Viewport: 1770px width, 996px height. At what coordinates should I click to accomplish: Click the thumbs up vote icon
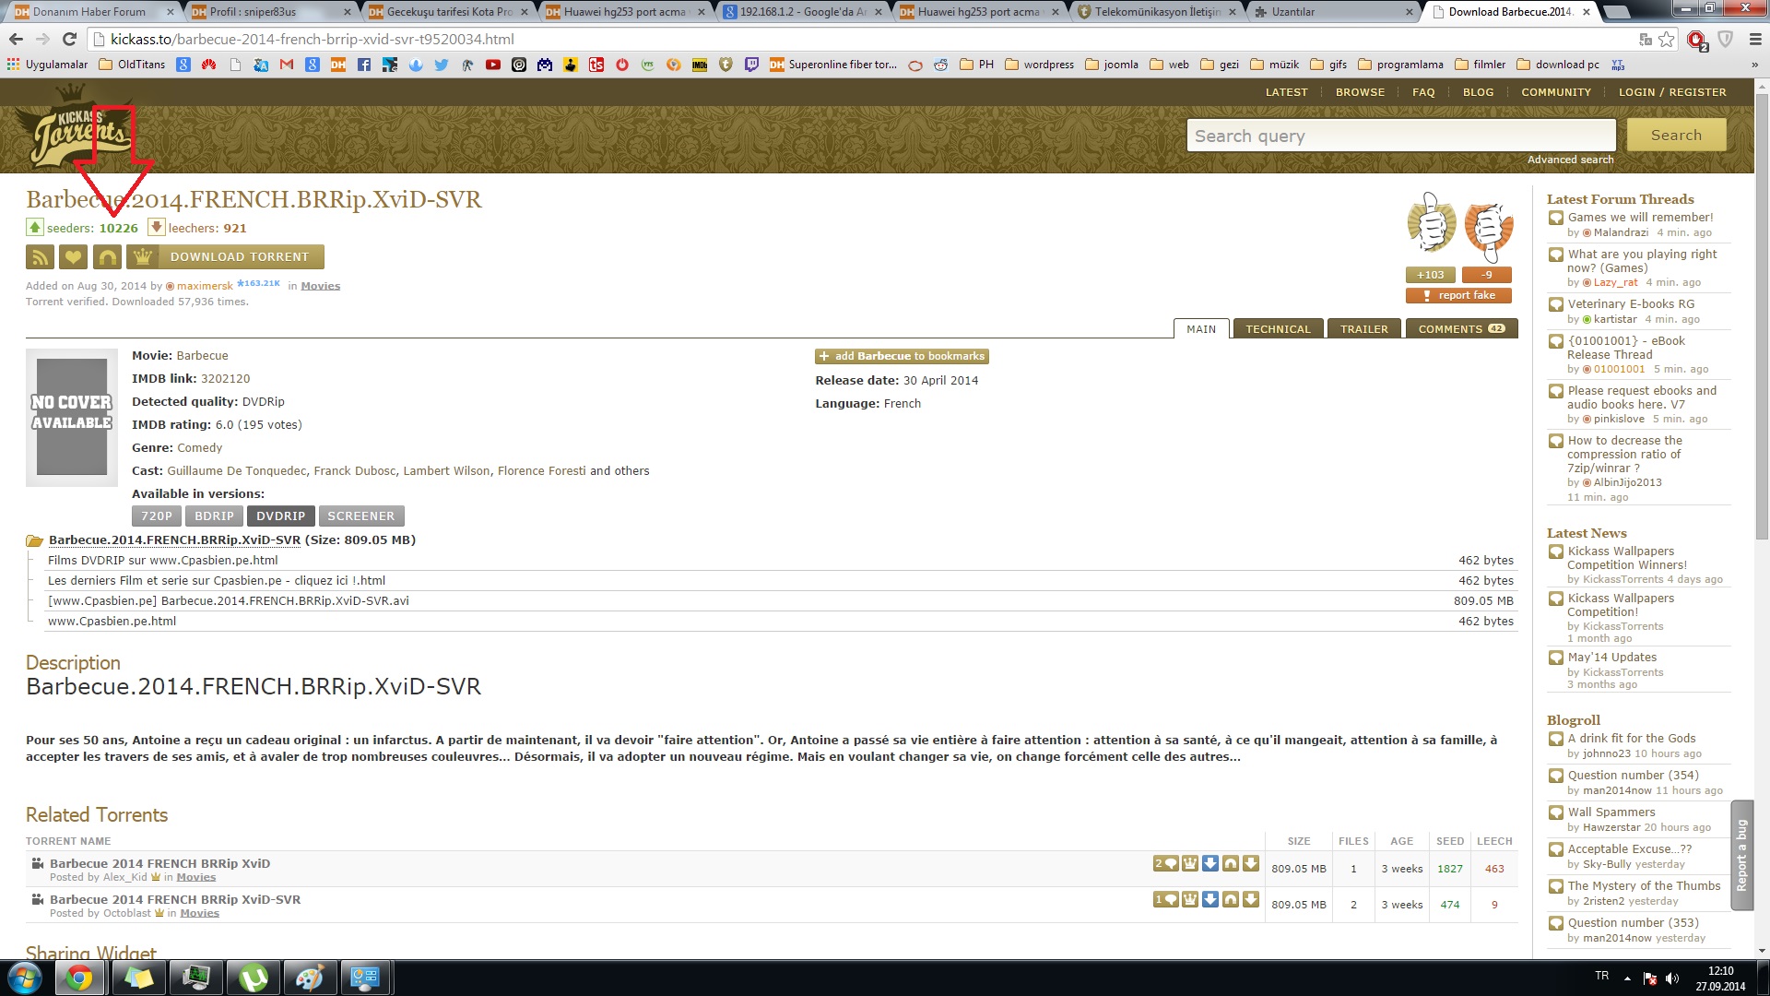coord(1431,222)
